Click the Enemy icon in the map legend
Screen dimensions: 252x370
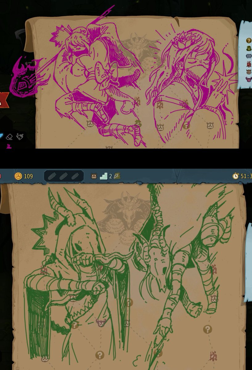(x=249, y=72)
